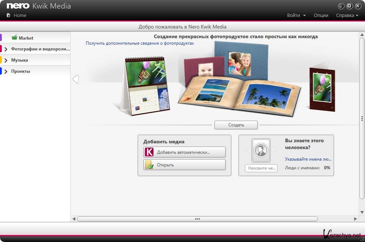Expand the Проекты tree section
365x242 pixels.
pos(6,71)
